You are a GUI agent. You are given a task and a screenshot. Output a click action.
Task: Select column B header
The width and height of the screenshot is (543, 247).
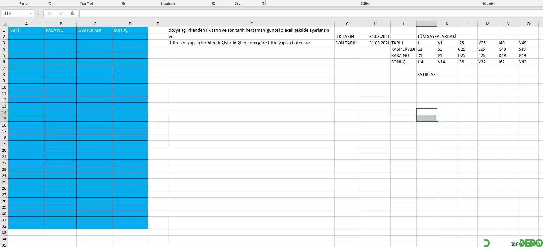pyautogui.click(x=61, y=24)
